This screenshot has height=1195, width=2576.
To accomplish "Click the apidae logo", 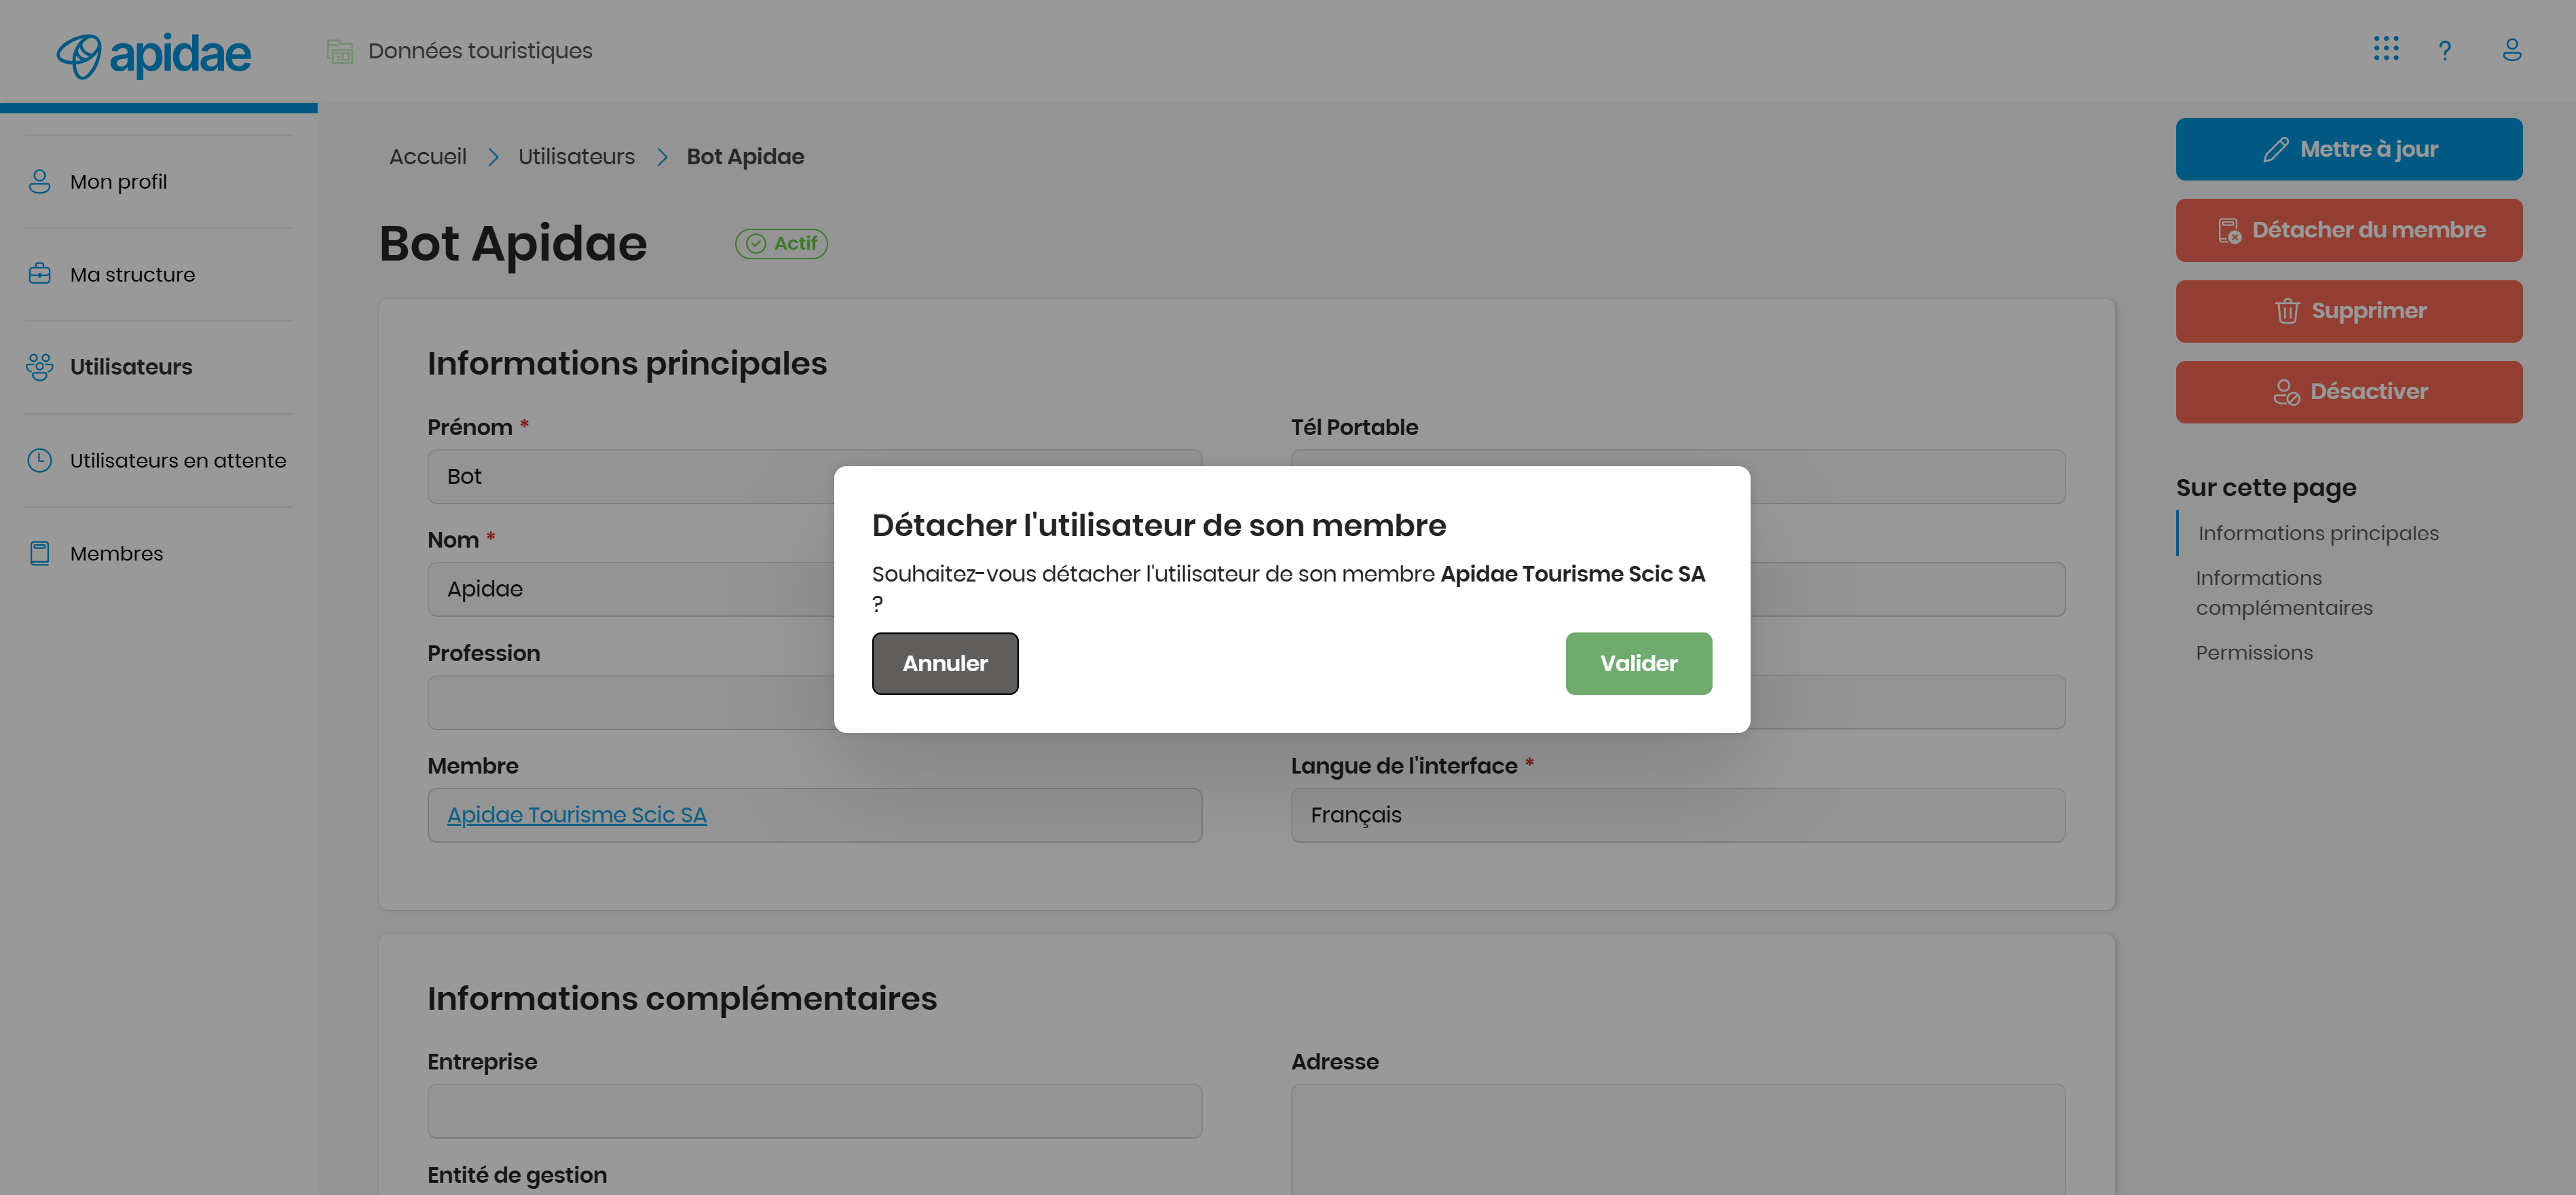I will coord(154,55).
